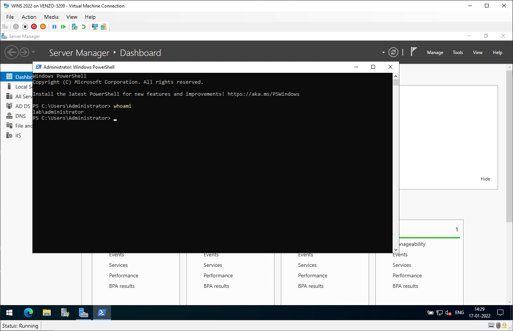
Task: Open the Action Center notification icon
Action: pyautogui.click(x=500, y=313)
